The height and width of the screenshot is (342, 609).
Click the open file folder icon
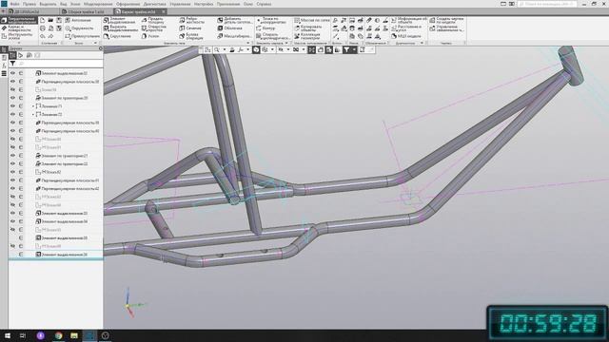point(50,20)
